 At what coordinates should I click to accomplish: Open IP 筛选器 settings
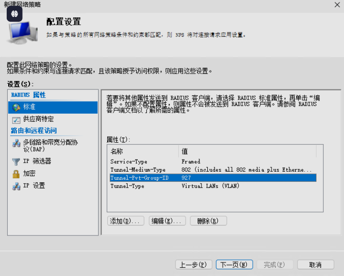(53, 161)
